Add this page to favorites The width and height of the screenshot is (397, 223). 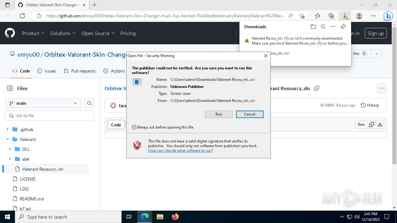tap(302, 16)
